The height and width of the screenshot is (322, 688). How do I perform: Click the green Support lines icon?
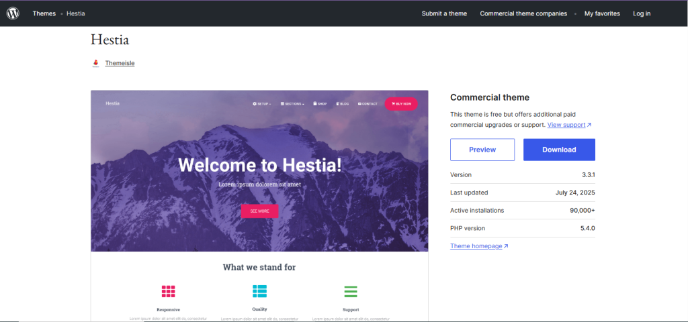tap(351, 291)
